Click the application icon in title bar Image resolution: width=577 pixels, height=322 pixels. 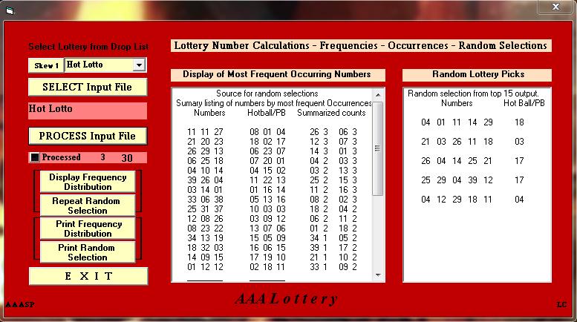(10, 11)
